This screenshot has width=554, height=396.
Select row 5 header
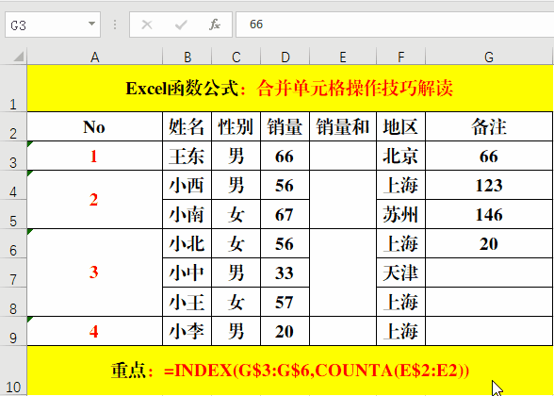[13, 214]
